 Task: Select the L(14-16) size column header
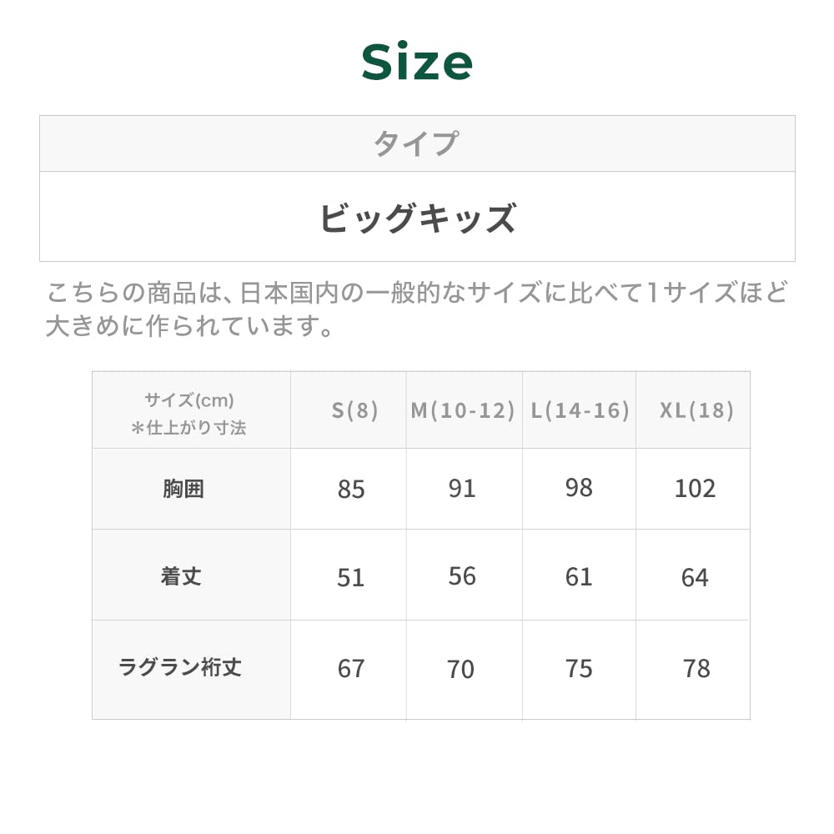point(580,410)
